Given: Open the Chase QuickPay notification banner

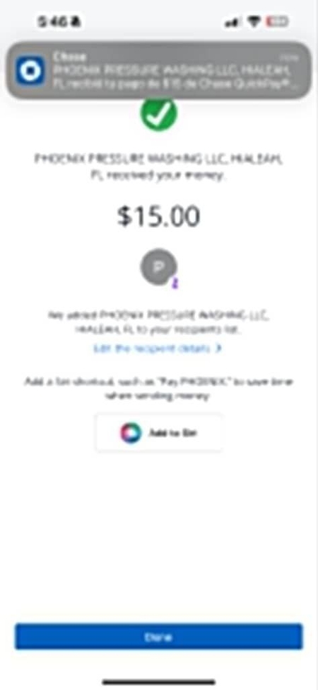Looking at the screenshot, I should pos(159,70).
